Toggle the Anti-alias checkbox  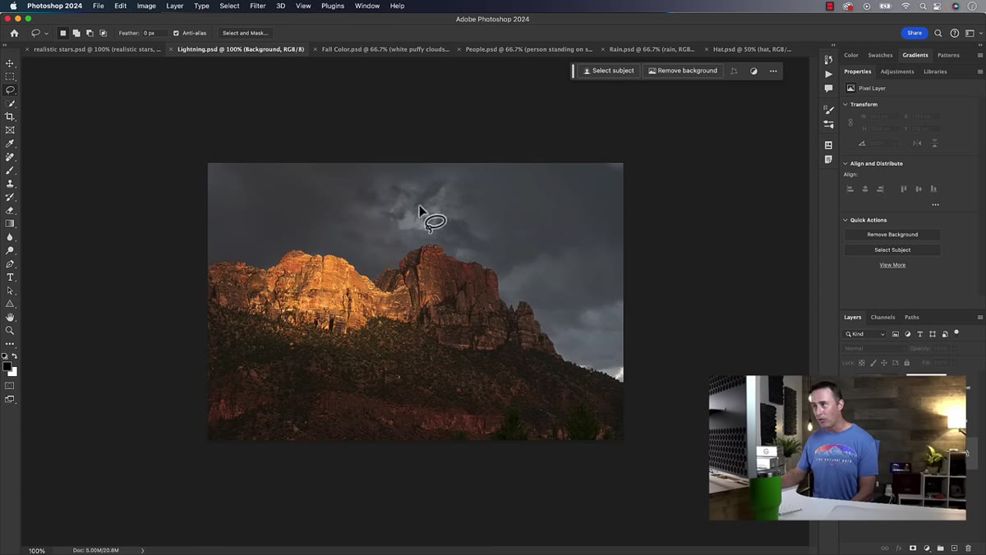(x=176, y=33)
